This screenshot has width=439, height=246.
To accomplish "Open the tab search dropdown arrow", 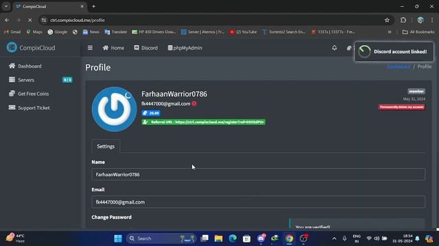I will click(6, 6).
